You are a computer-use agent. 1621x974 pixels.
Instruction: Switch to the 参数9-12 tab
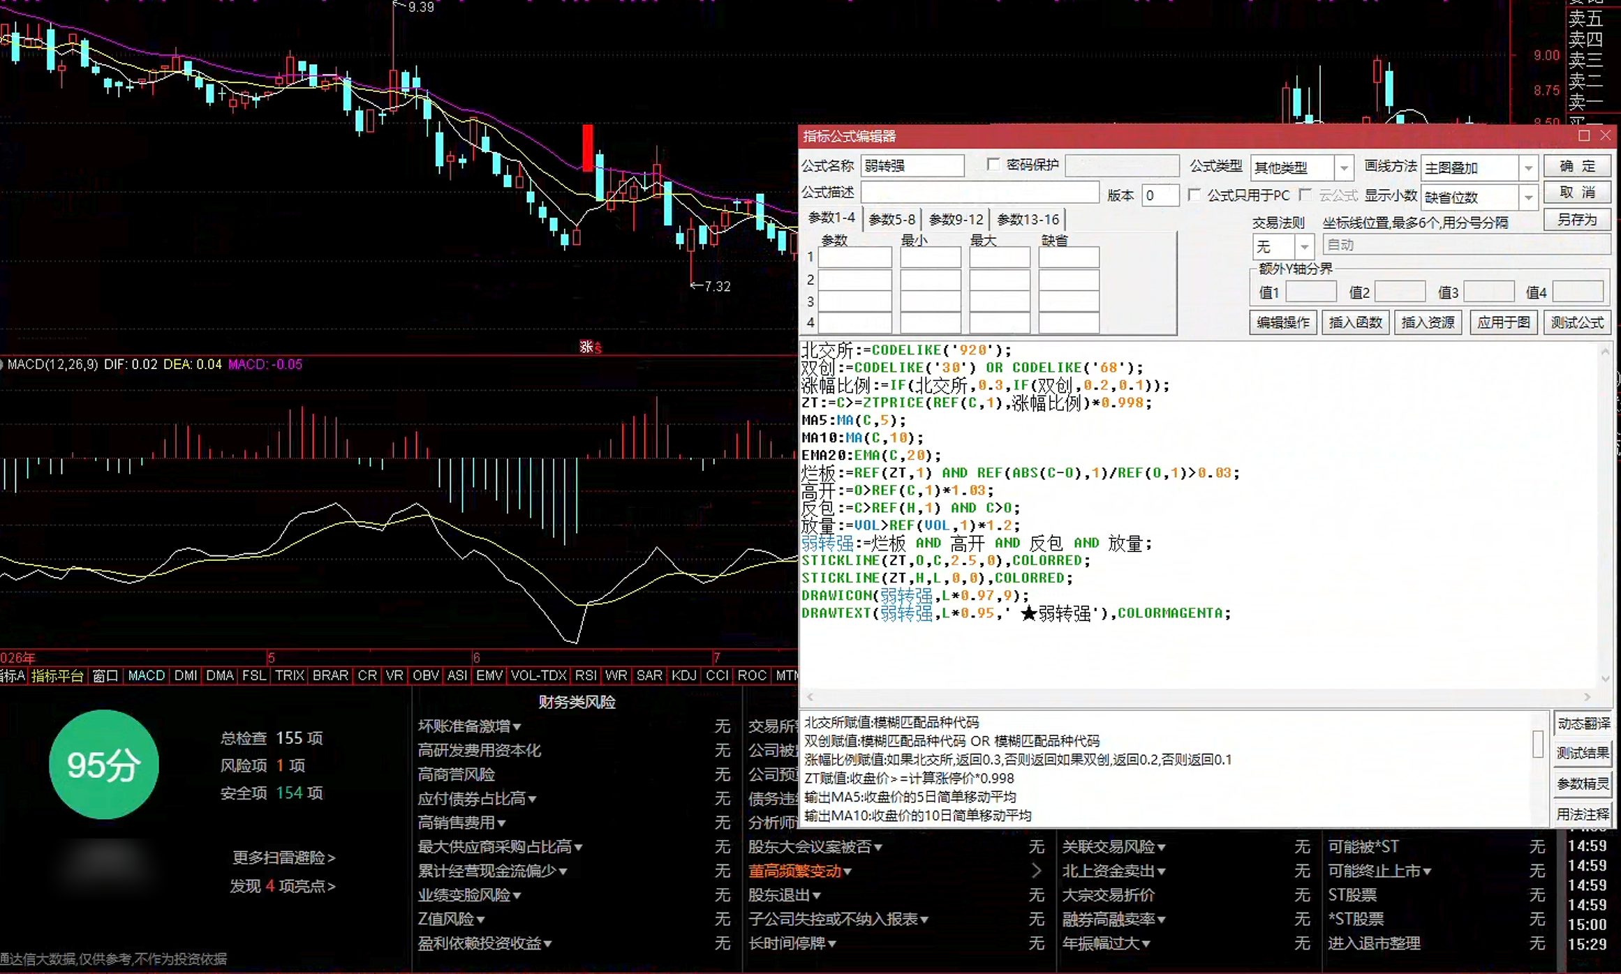point(956,219)
